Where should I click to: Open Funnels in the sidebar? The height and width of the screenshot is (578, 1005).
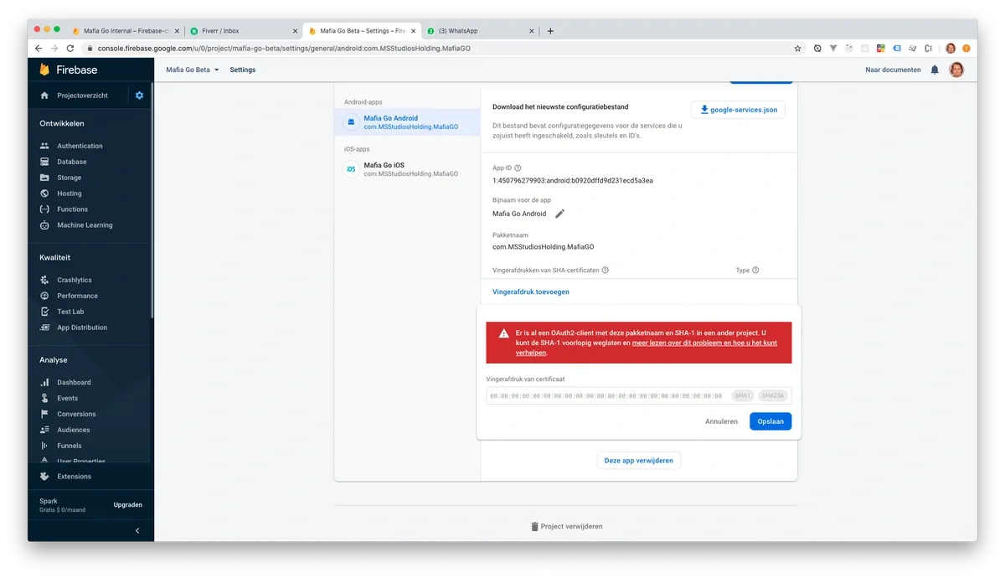click(70, 446)
